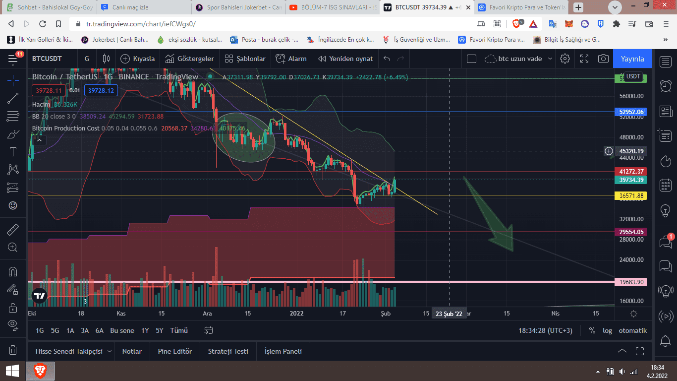
Task: Select the 6A date range
Action: click(100, 330)
